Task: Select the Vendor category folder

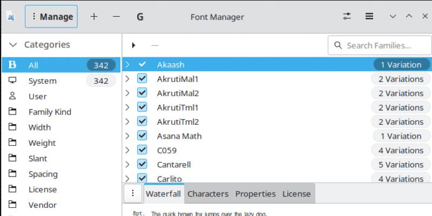Action: 12,205
